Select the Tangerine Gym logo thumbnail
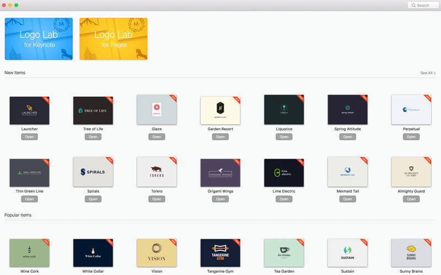441x275 pixels. [220, 253]
